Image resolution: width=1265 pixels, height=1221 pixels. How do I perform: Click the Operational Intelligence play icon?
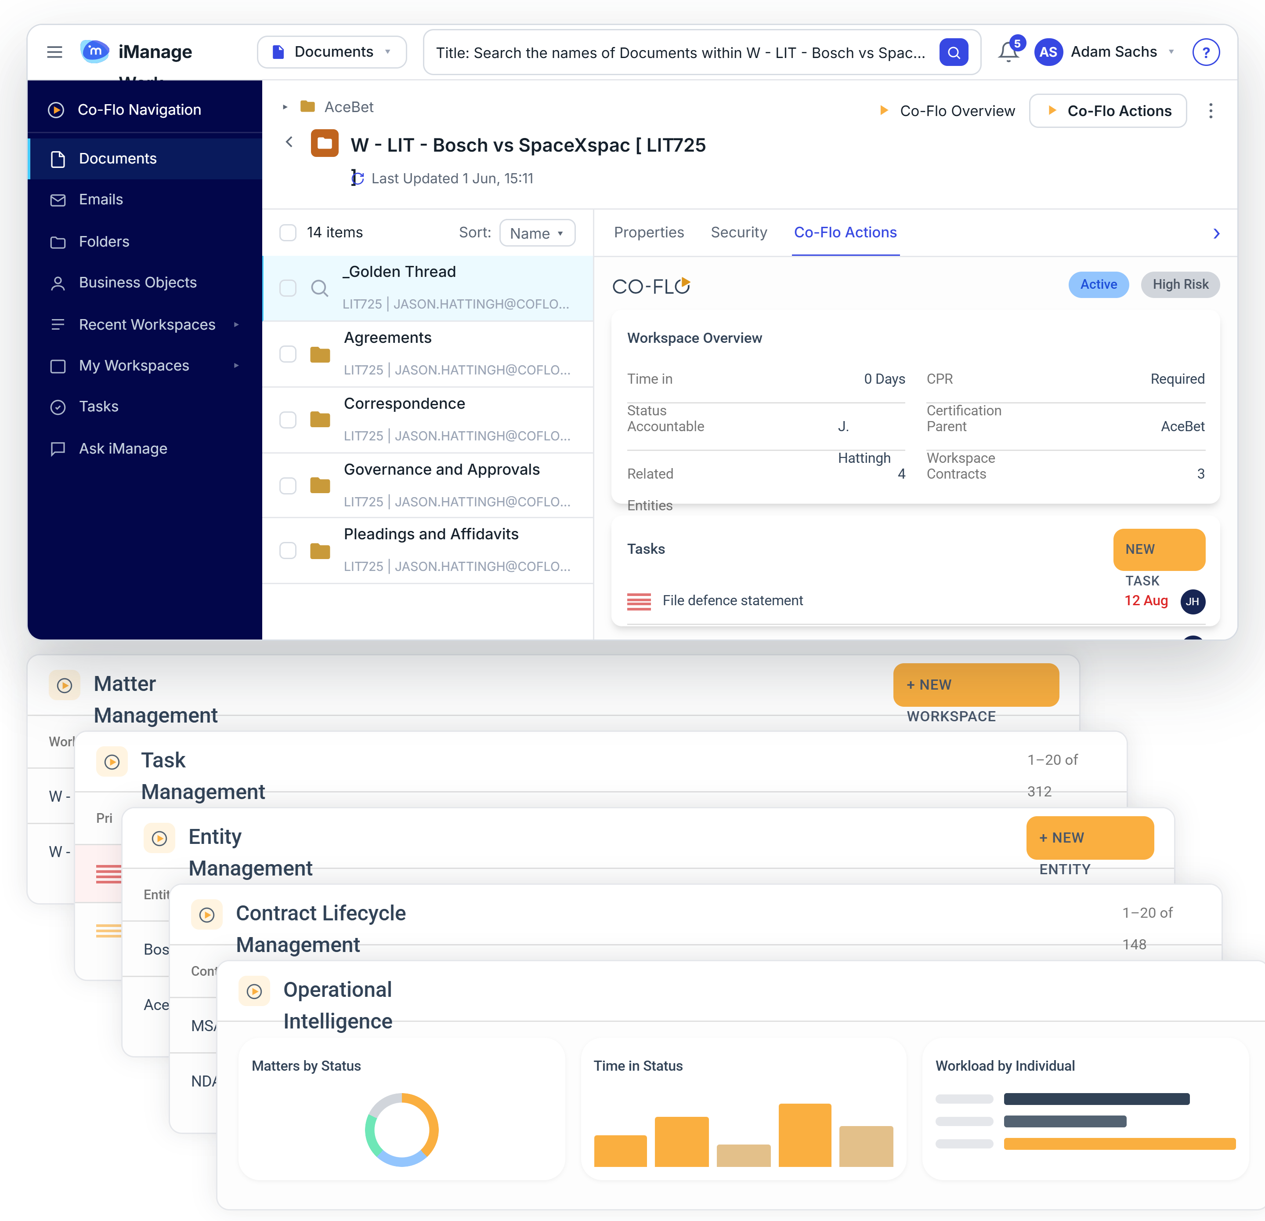click(x=254, y=991)
